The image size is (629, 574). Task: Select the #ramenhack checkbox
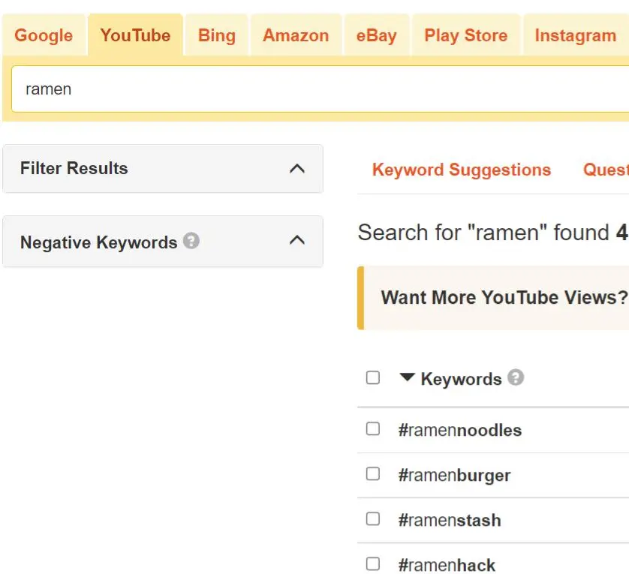pos(372,563)
